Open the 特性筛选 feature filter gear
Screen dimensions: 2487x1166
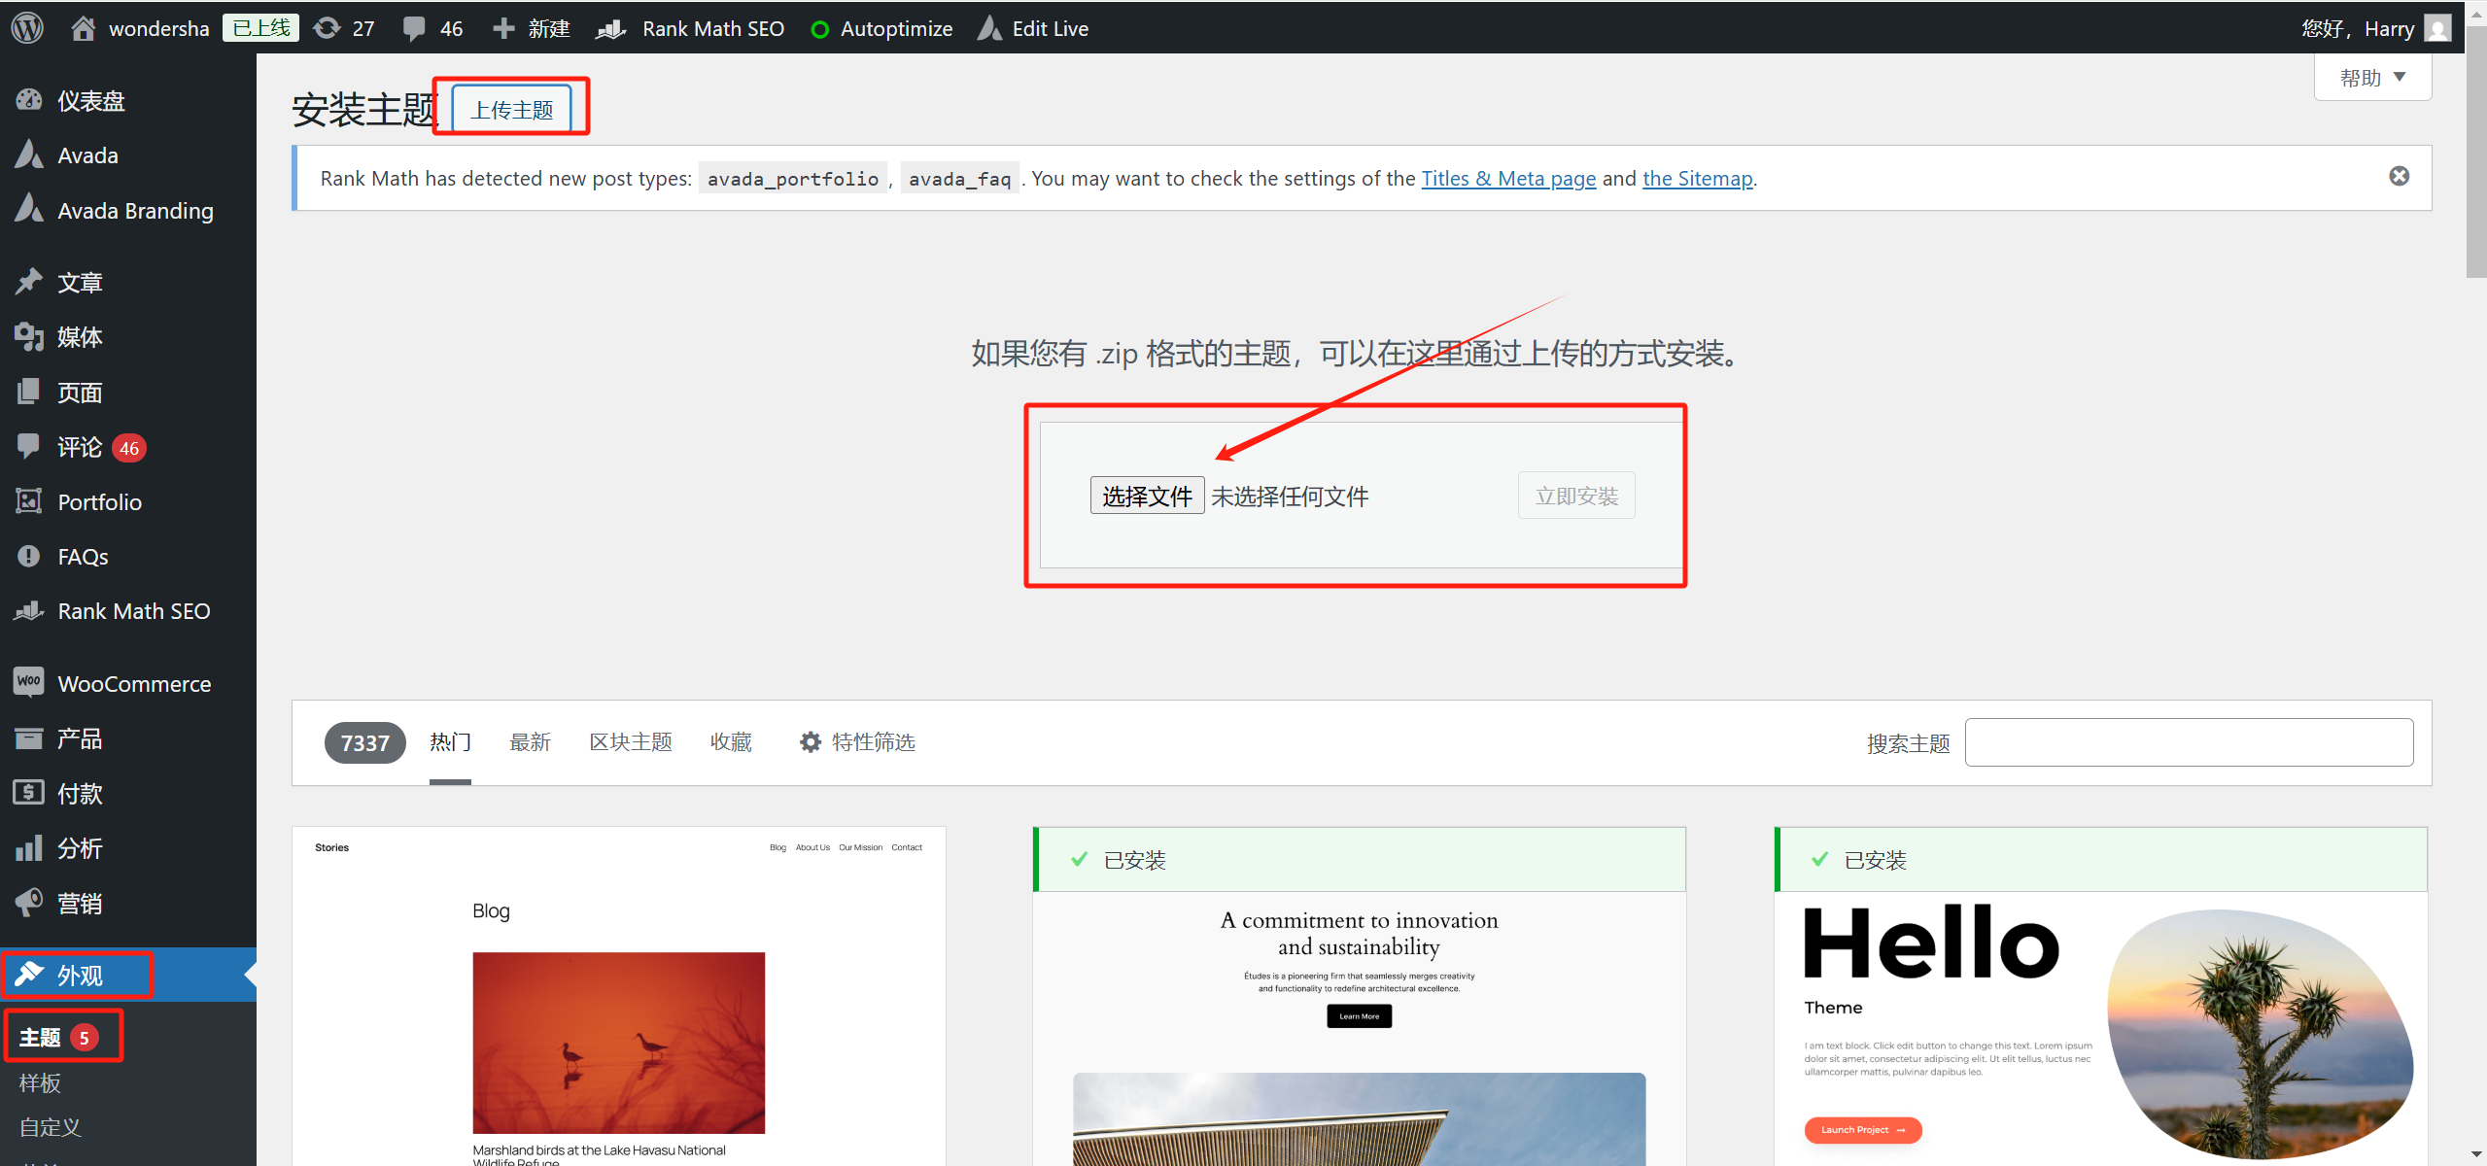[x=812, y=741]
